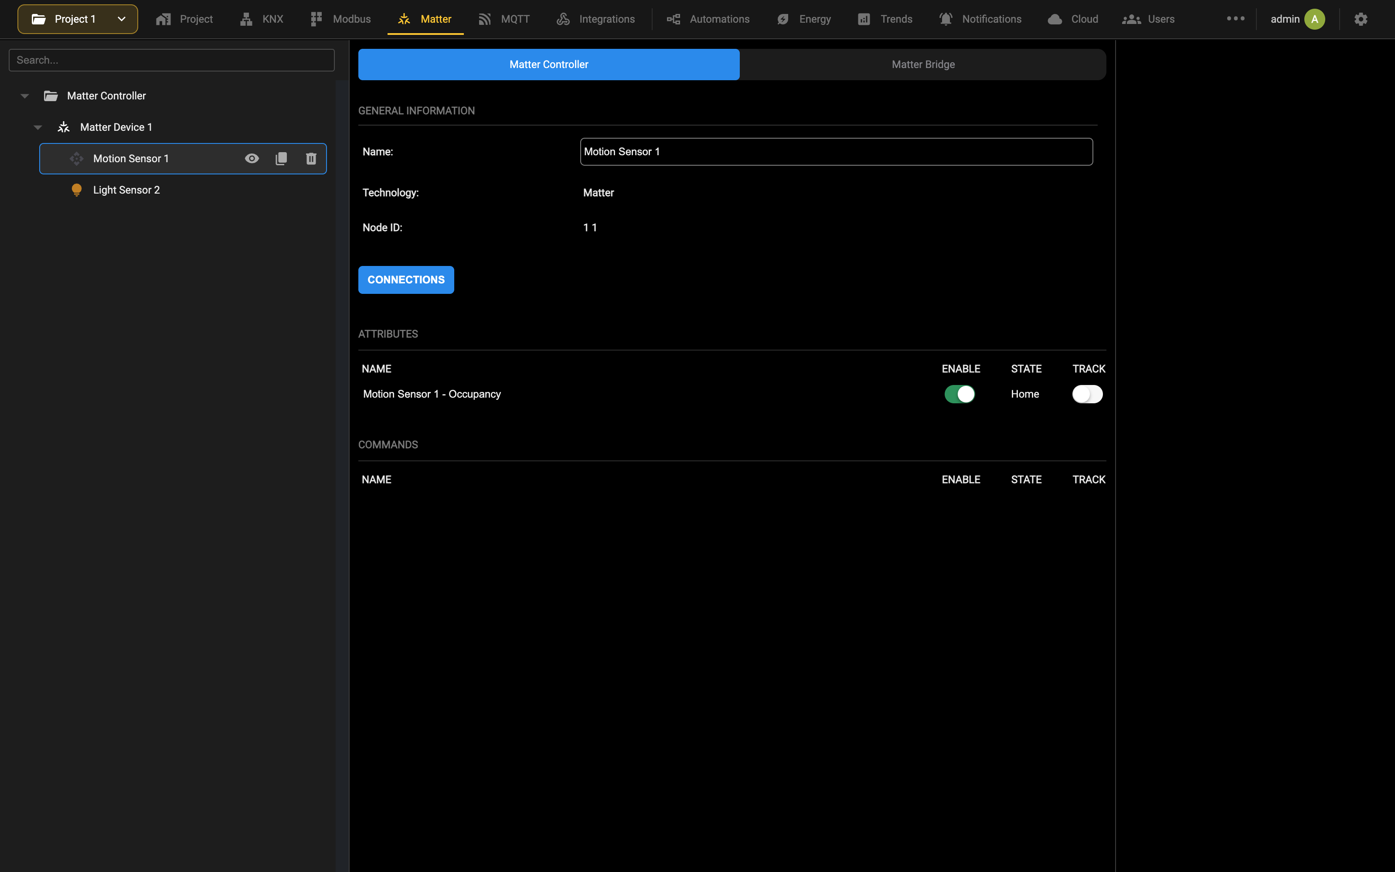Image resolution: width=1395 pixels, height=872 pixels.
Task: Go to the Modbus tab
Action: pyautogui.click(x=340, y=19)
